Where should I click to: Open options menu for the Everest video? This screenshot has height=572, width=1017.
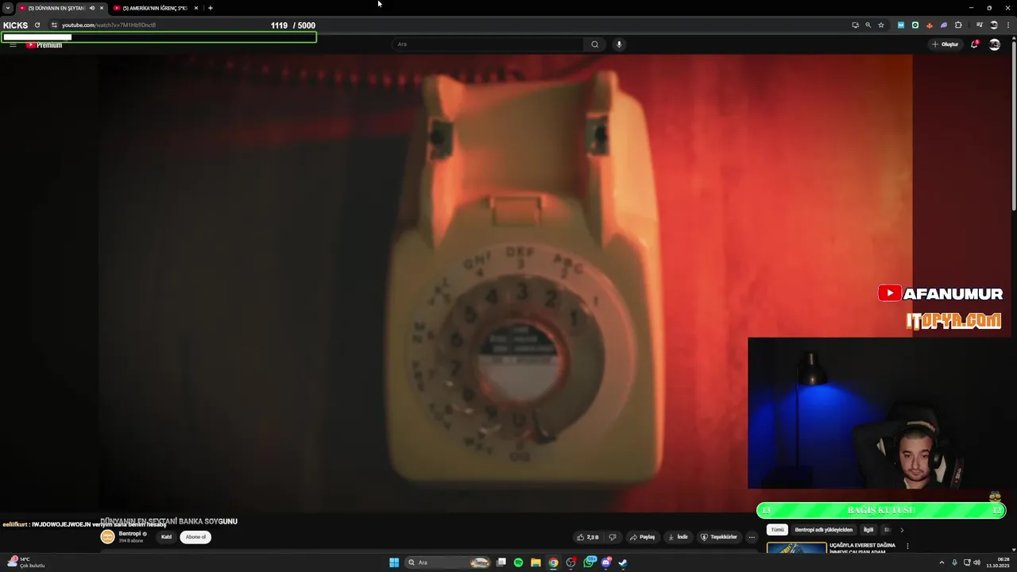(x=907, y=547)
